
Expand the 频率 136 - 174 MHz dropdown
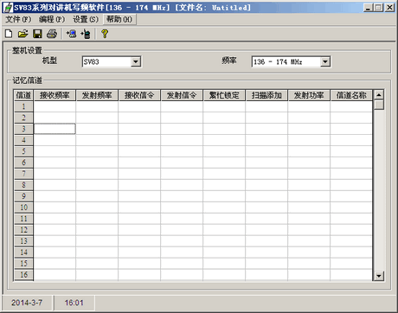pyautogui.click(x=325, y=61)
